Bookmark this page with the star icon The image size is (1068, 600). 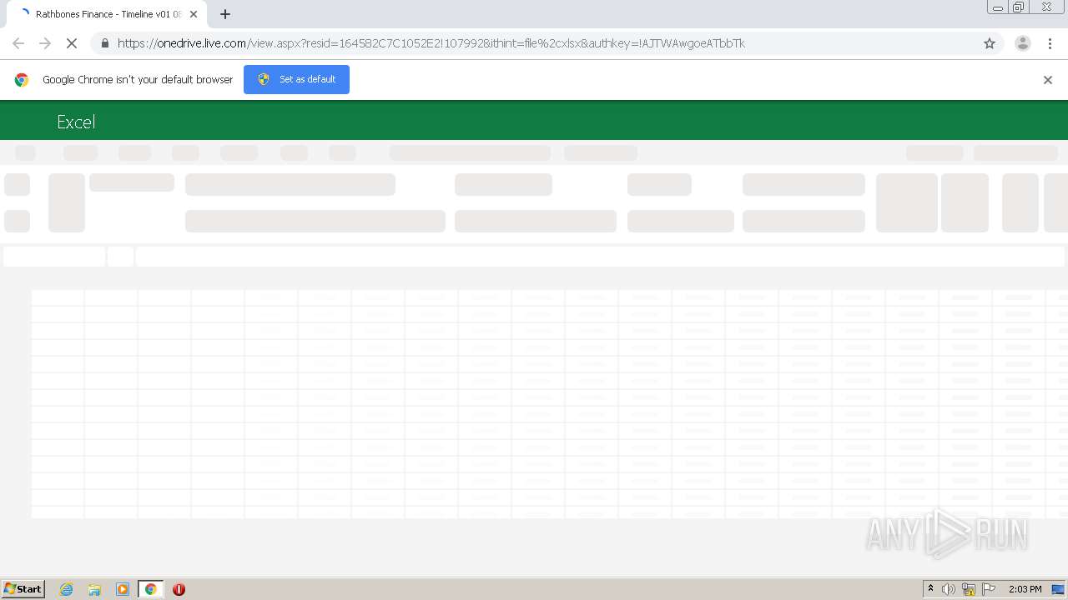point(990,43)
